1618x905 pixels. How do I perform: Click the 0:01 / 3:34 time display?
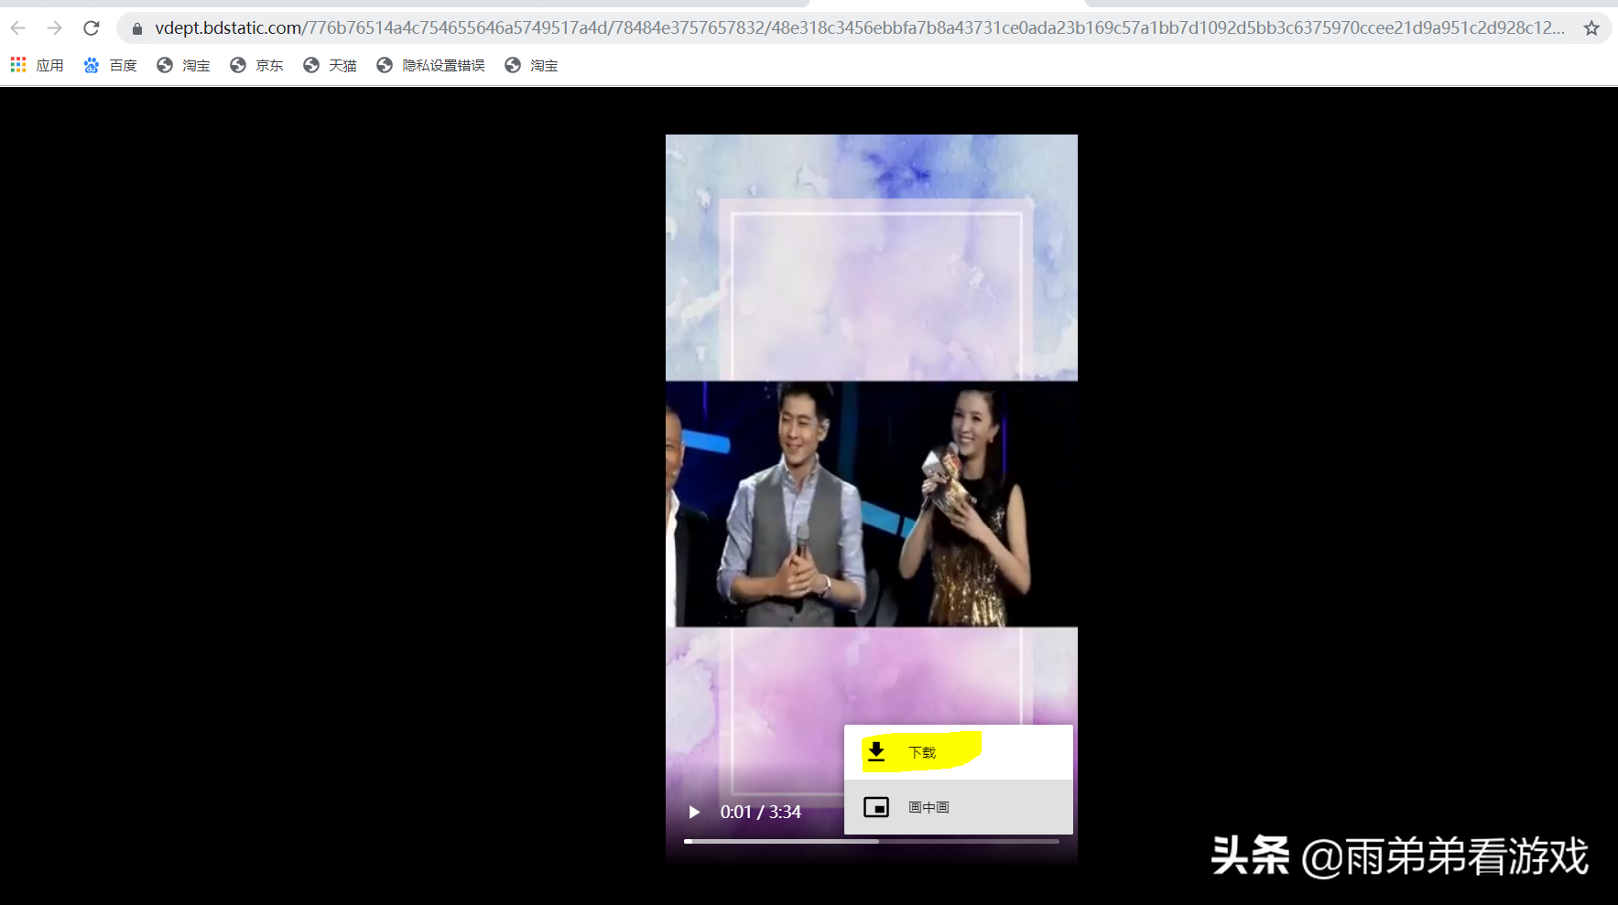[x=760, y=812]
